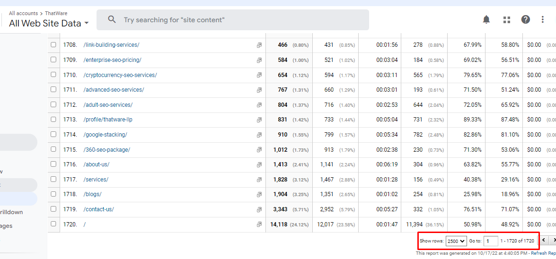Check the box for row 1708
This screenshot has width=556, height=259.
click(53, 45)
